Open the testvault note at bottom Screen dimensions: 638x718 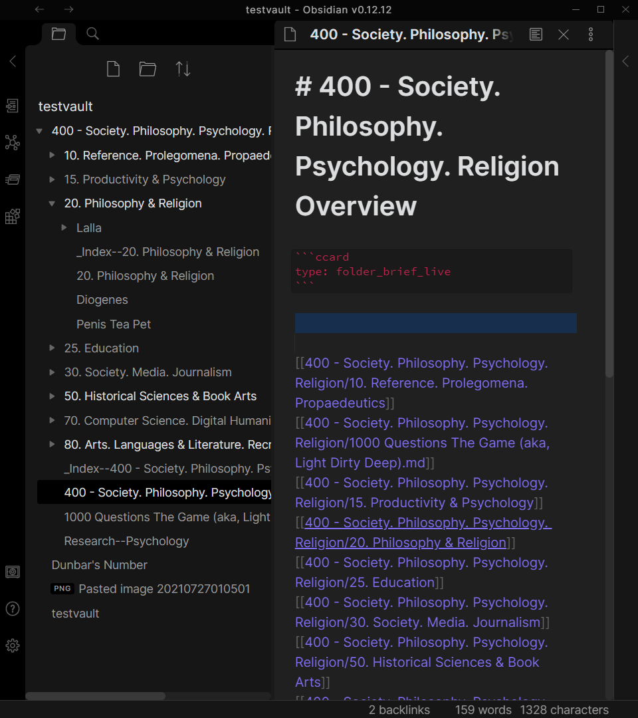[75, 614]
